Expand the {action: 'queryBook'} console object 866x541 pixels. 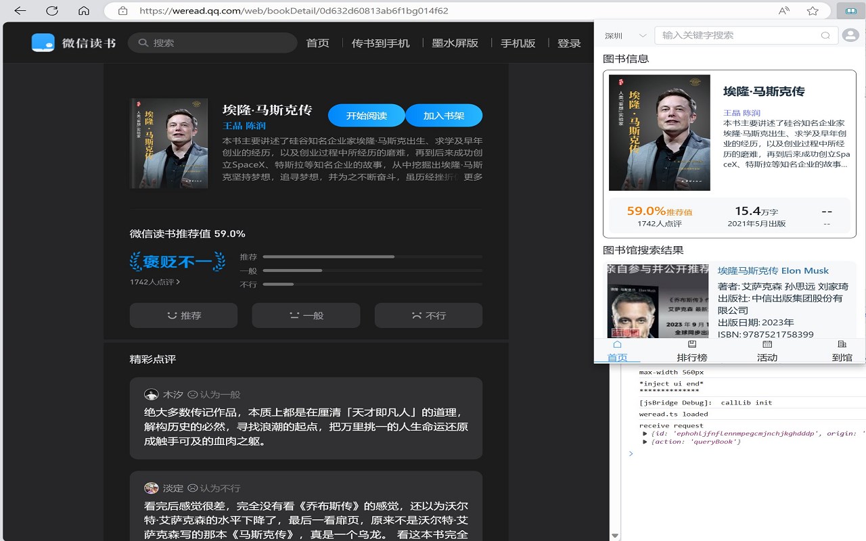pyautogui.click(x=645, y=442)
